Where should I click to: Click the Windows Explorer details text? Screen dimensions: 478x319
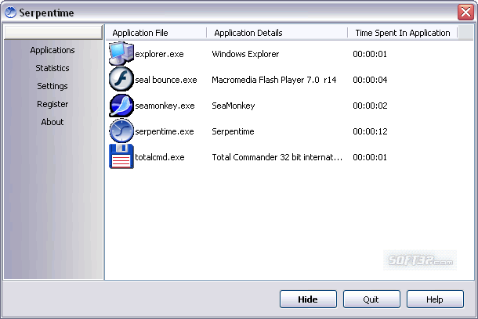[x=245, y=54]
